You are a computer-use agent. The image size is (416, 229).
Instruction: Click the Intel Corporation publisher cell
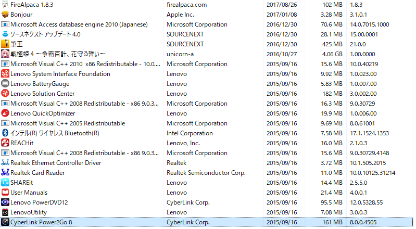coord(190,133)
